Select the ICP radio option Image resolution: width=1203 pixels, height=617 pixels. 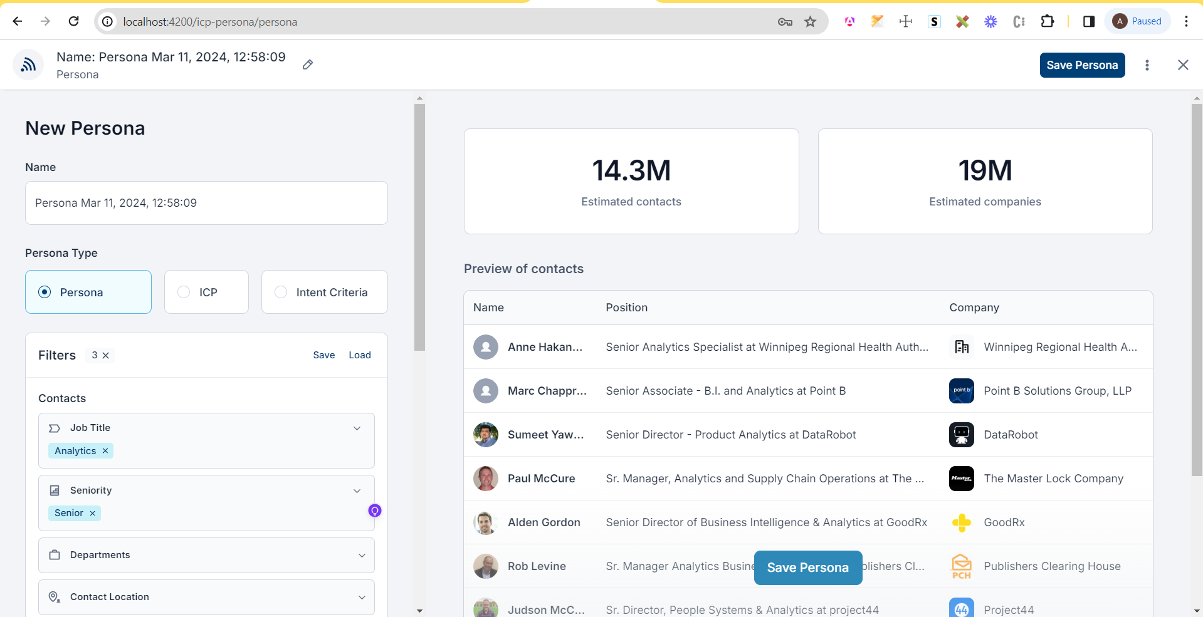pyautogui.click(x=184, y=292)
